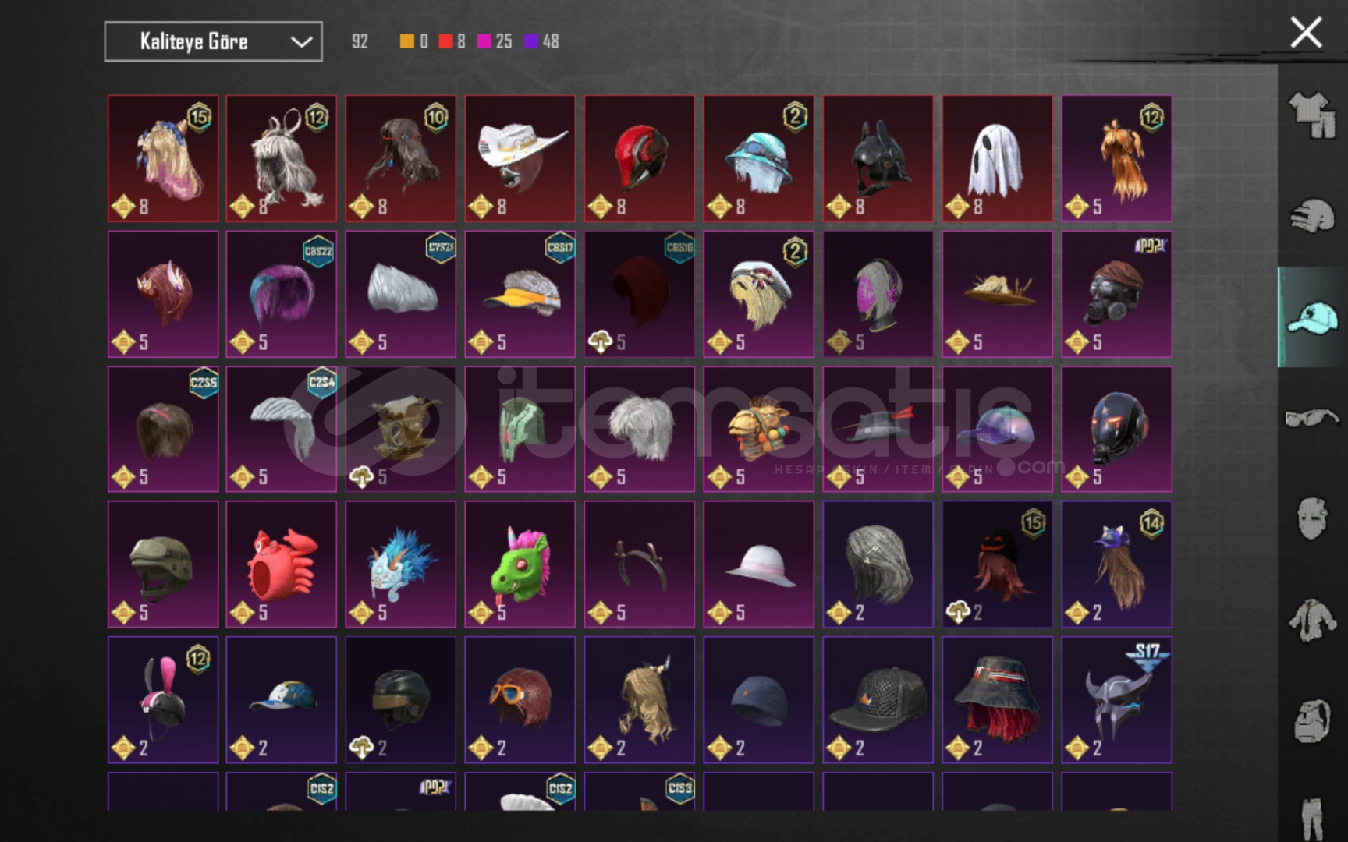Select the white ghost sheet headwear

(x=997, y=158)
